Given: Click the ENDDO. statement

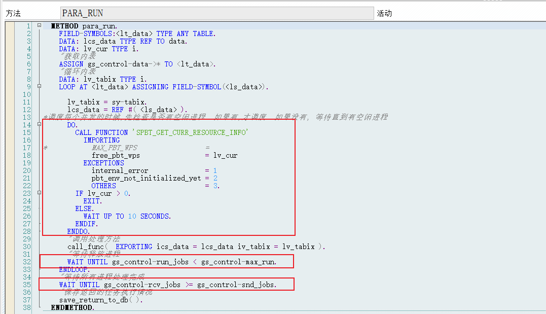Looking at the screenshot, I should point(79,232).
